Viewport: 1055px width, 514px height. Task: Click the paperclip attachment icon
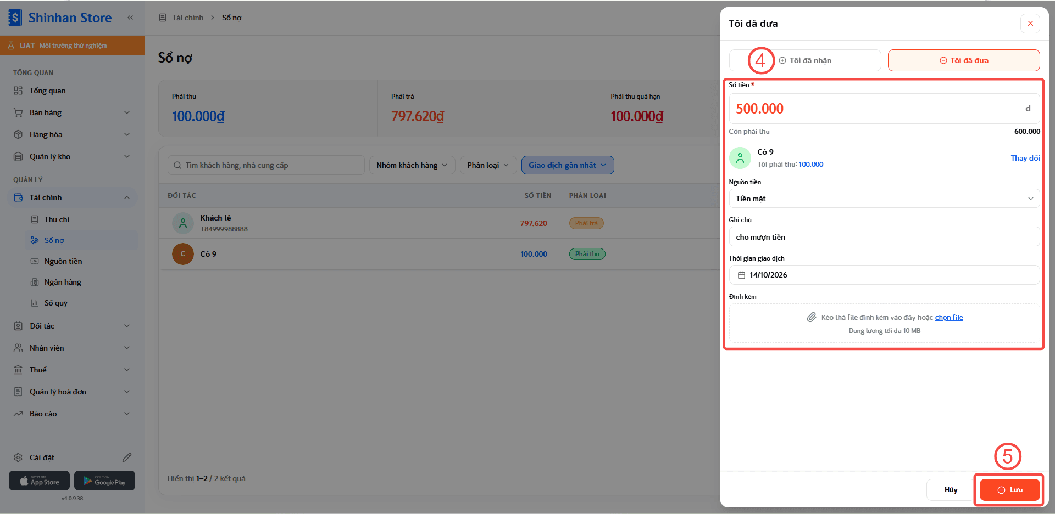(812, 317)
